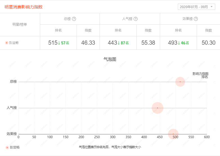
Task: Click the 总榜 ranking value 515
Action: pyautogui.click(x=53, y=43)
